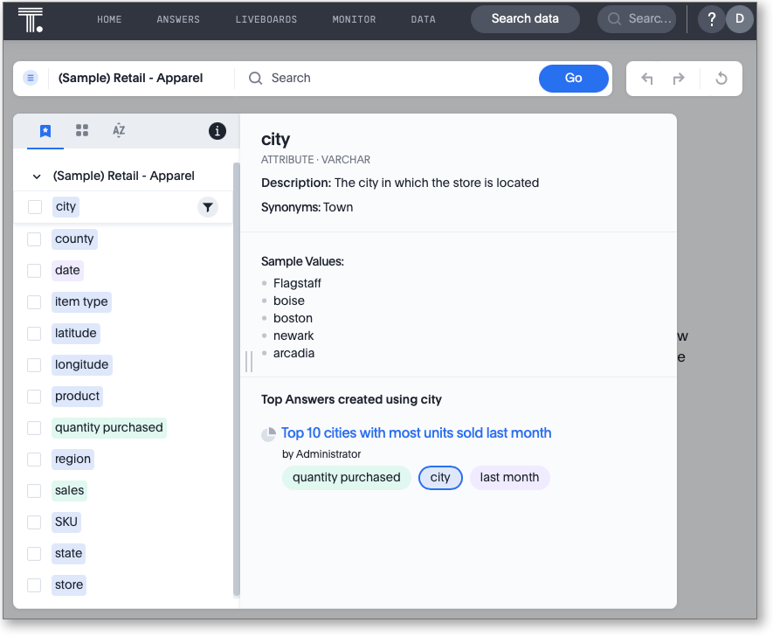Check the sales column checkbox
This screenshot has height=636, width=773.
[x=34, y=491]
